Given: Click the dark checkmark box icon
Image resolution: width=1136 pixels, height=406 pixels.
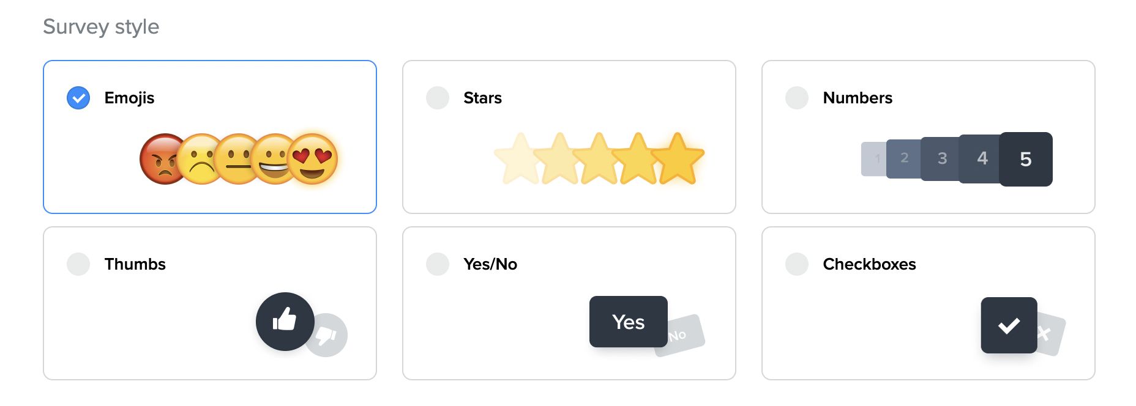Looking at the screenshot, I should coord(1009,325).
